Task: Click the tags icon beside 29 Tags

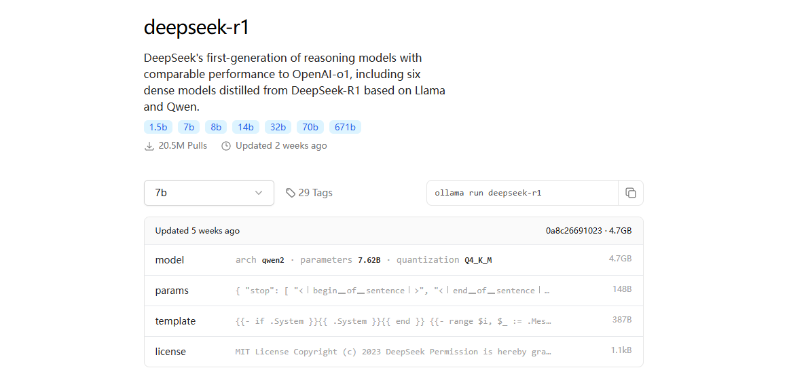Action: click(291, 193)
